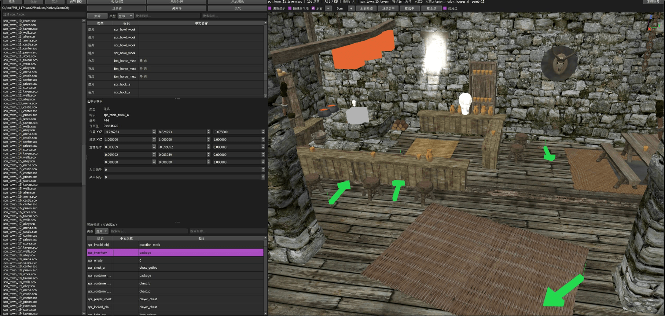The height and width of the screenshot is (316, 665).
Task: Select the first spr_bowl_wood row
Action: click(175, 29)
